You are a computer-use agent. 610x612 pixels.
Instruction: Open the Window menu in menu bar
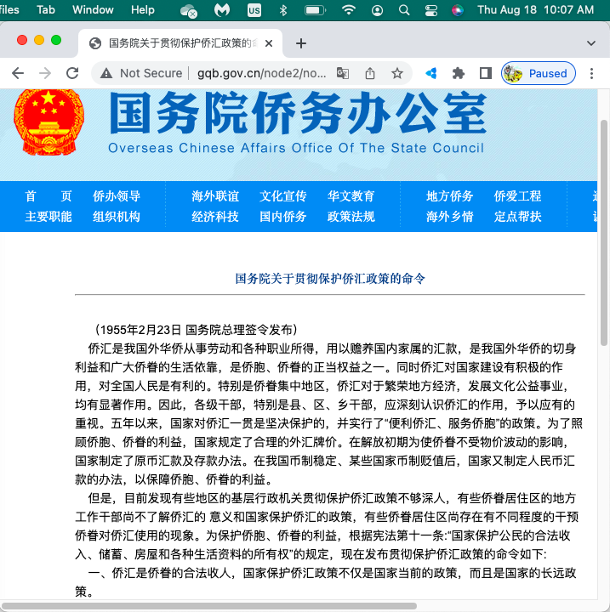click(x=93, y=10)
